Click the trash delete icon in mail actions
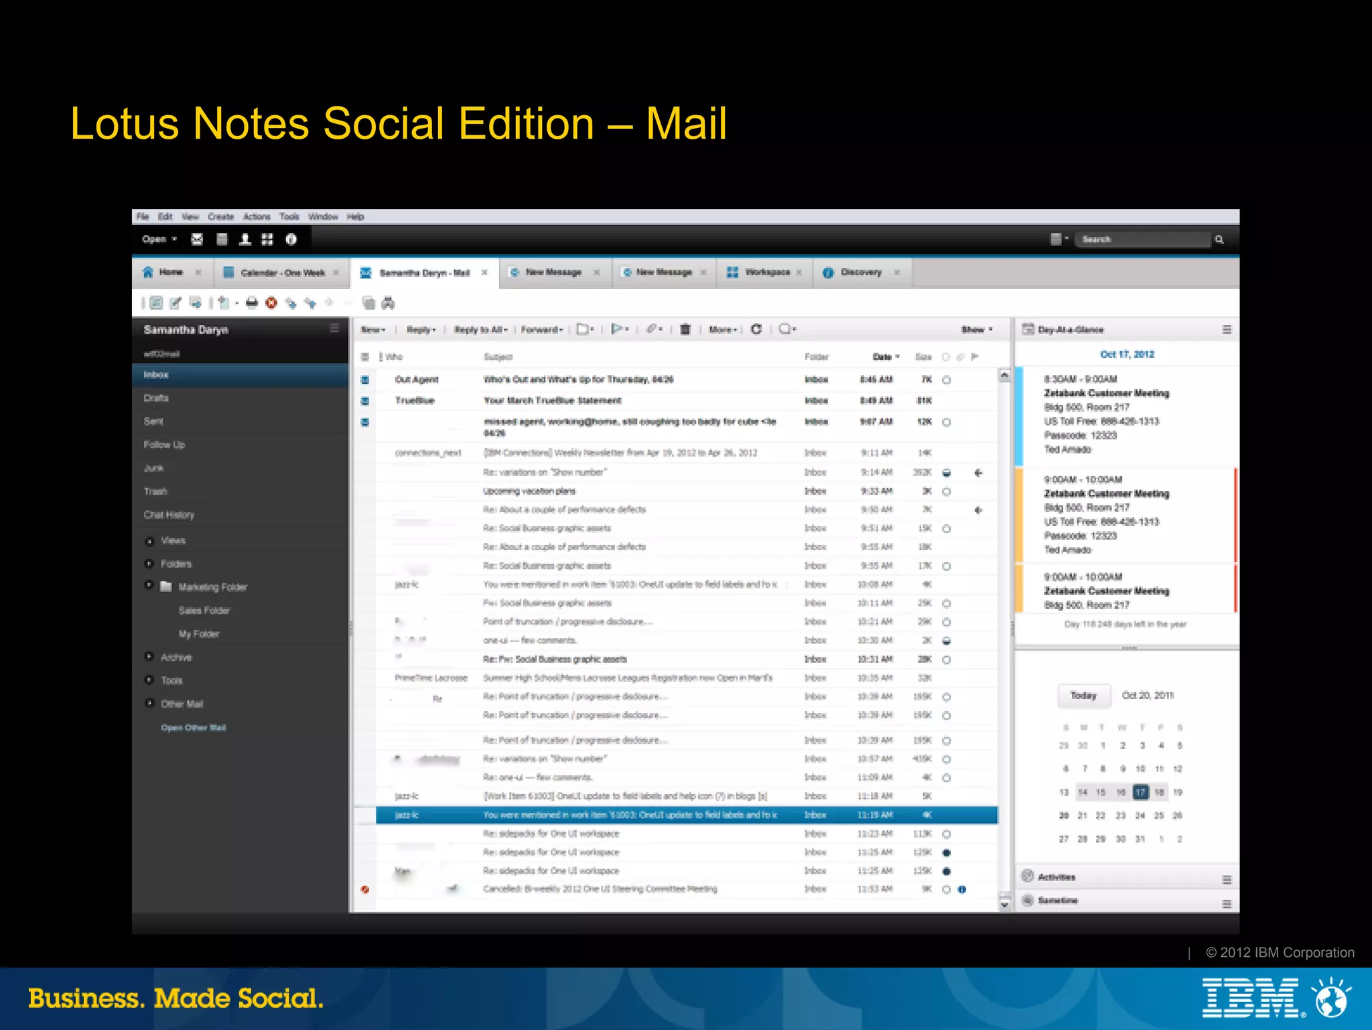 [685, 329]
